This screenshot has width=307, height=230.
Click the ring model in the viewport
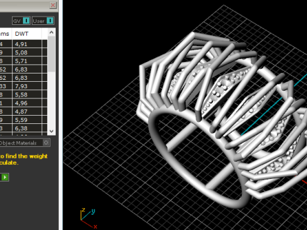pos(222,119)
